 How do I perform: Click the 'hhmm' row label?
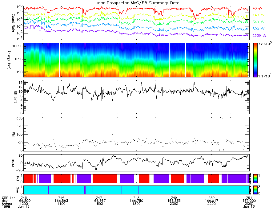[x=7, y=204]
